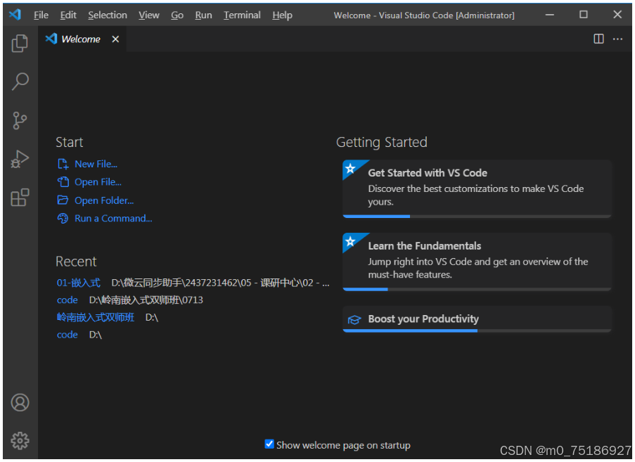
Task: Open Learn the Fundamentals walkthrough
Action: [477, 262]
